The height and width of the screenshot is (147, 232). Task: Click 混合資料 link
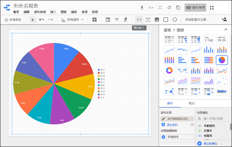(x=172, y=125)
